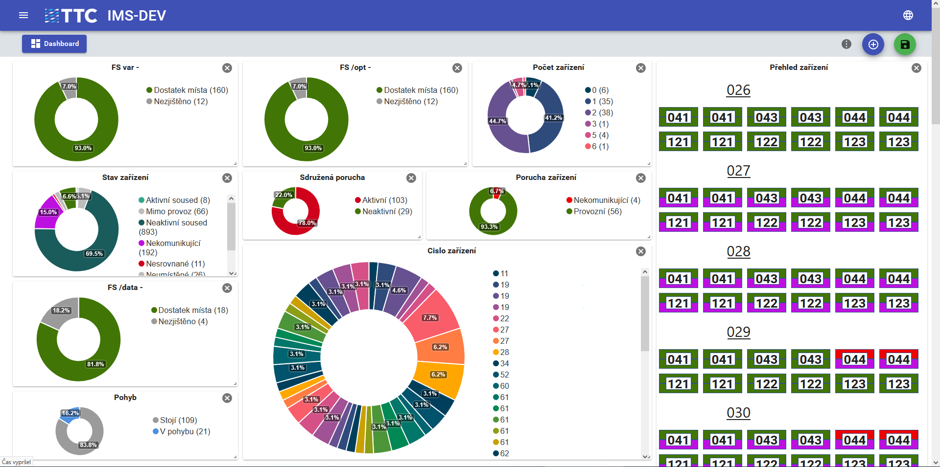
Task: Close the Počet zařízení widget
Action: (640, 68)
